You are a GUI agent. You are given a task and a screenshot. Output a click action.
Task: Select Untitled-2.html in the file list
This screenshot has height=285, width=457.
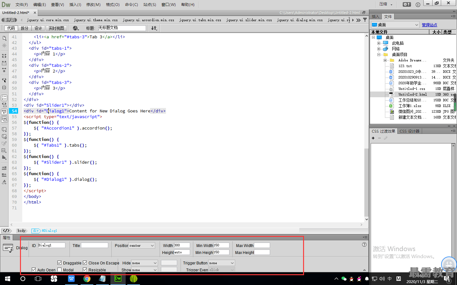coord(413,94)
